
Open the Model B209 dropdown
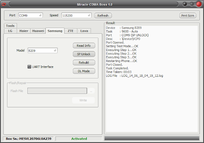click(x=43, y=51)
